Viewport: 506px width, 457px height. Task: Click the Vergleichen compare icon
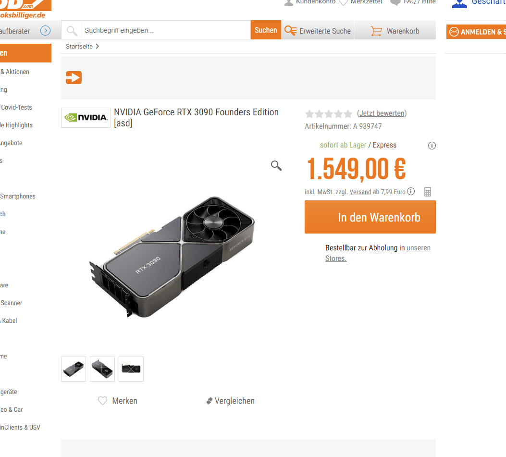(x=210, y=401)
